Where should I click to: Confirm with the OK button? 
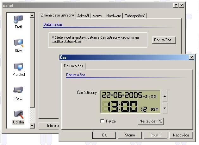click(104, 135)
